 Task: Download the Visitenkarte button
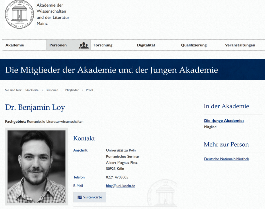pyautogui.click(x=90, y=197)
